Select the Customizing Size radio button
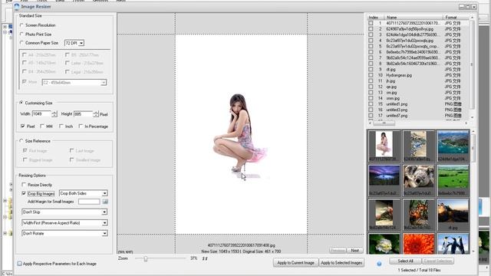Image resolution: width=491 pixels, height=276 pixels. coord(21,103)
